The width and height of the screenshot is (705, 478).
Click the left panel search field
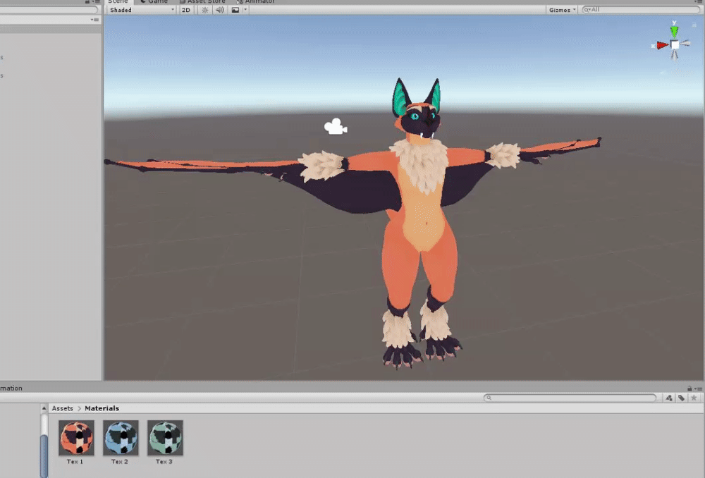pyautogui.click(x=49, y=9)
